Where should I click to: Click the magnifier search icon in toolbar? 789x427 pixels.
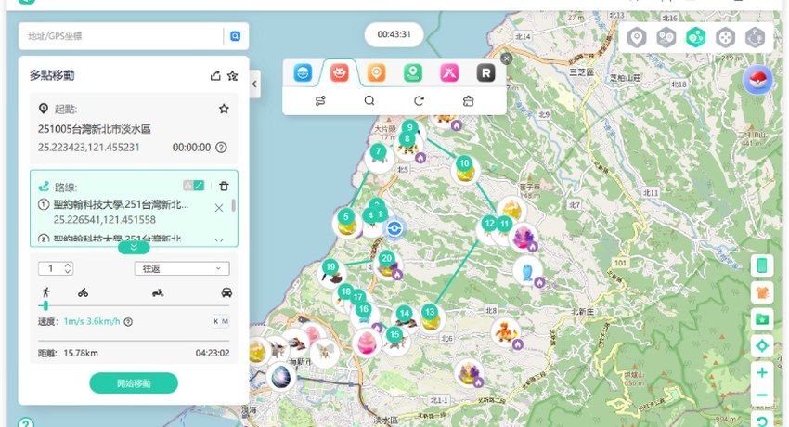369,100
